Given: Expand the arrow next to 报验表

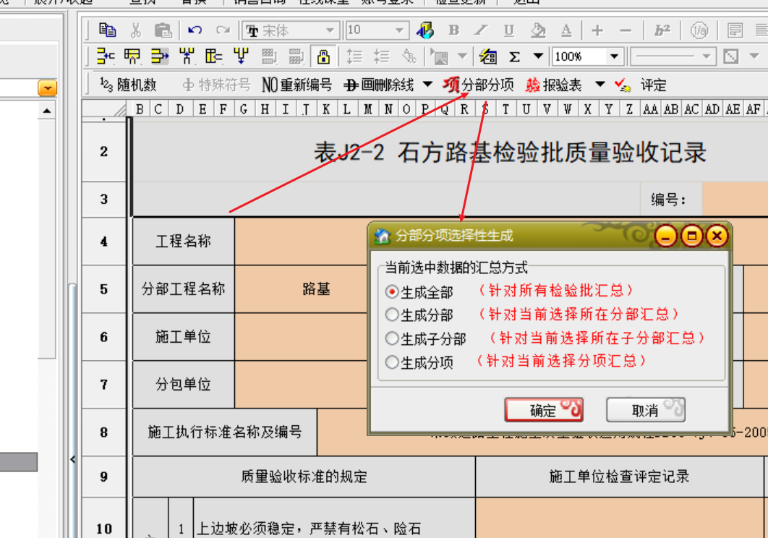Looking at the screenshot, I should pyautogui.click(x=600, y=85).
